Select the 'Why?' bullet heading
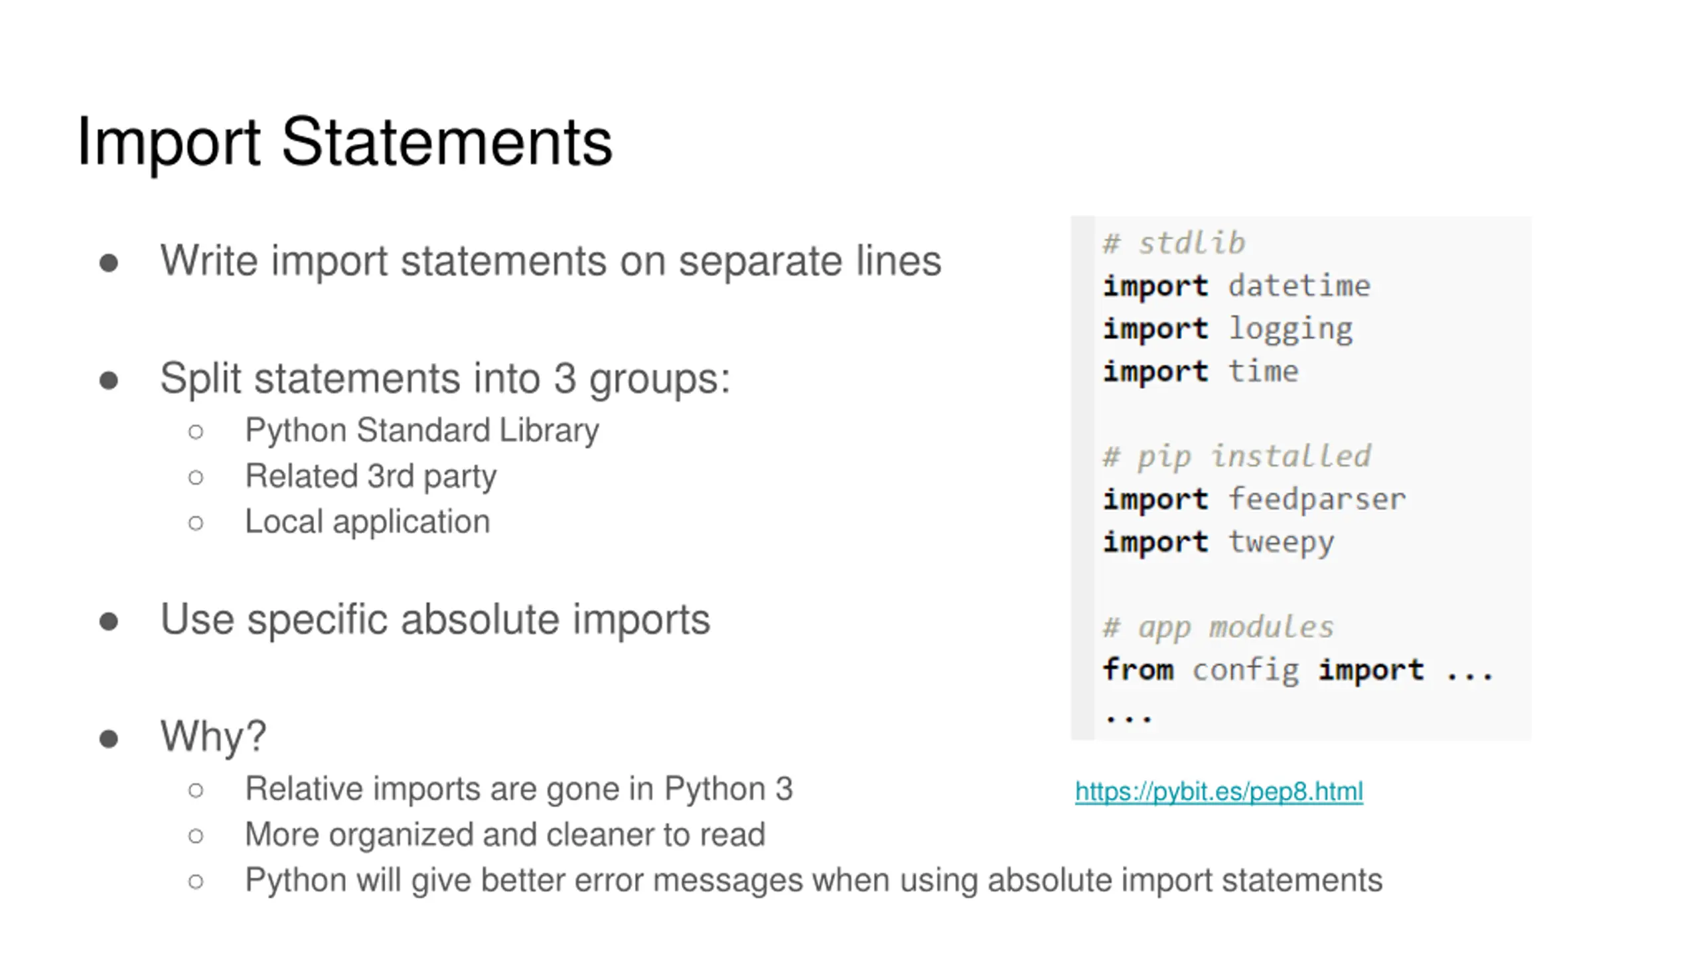This screenshot has height=956, width=1699. click(213, 736)
